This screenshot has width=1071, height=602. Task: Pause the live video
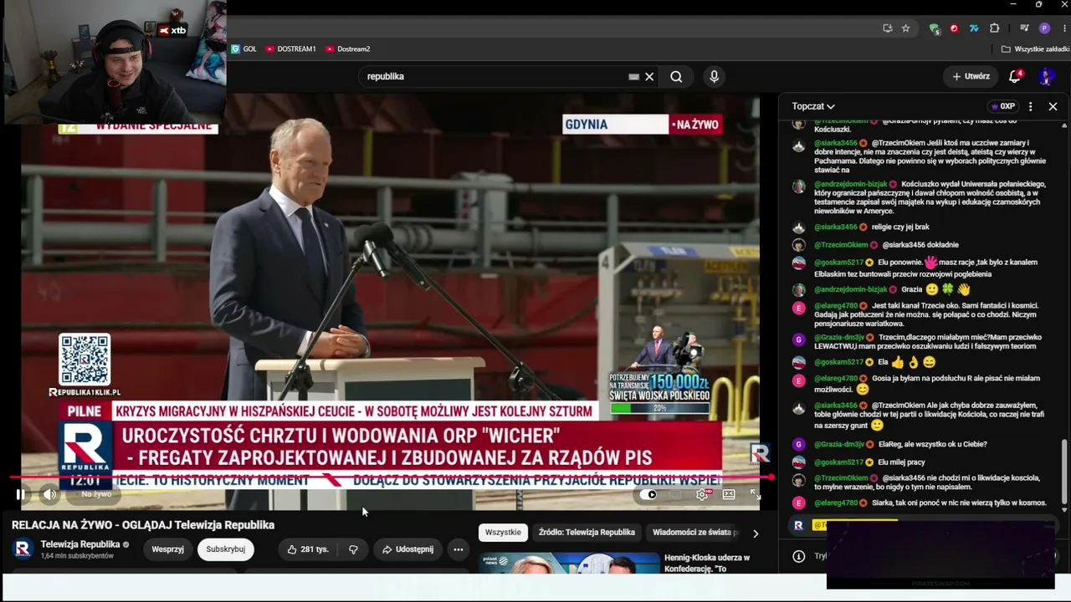[x=20, y=494]
